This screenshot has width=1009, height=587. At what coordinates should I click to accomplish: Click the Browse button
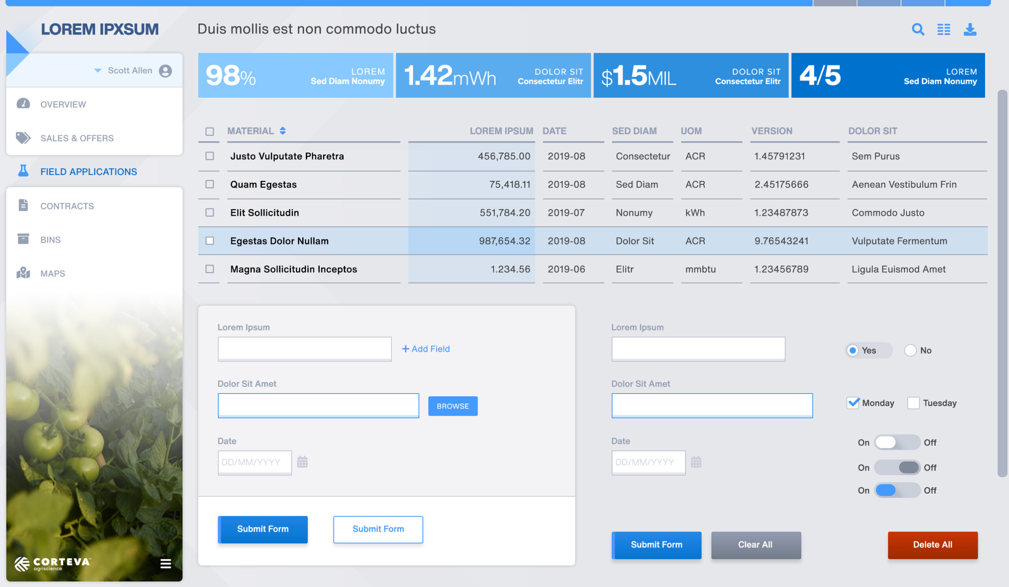pyautogui.click(x=453, y=406)
